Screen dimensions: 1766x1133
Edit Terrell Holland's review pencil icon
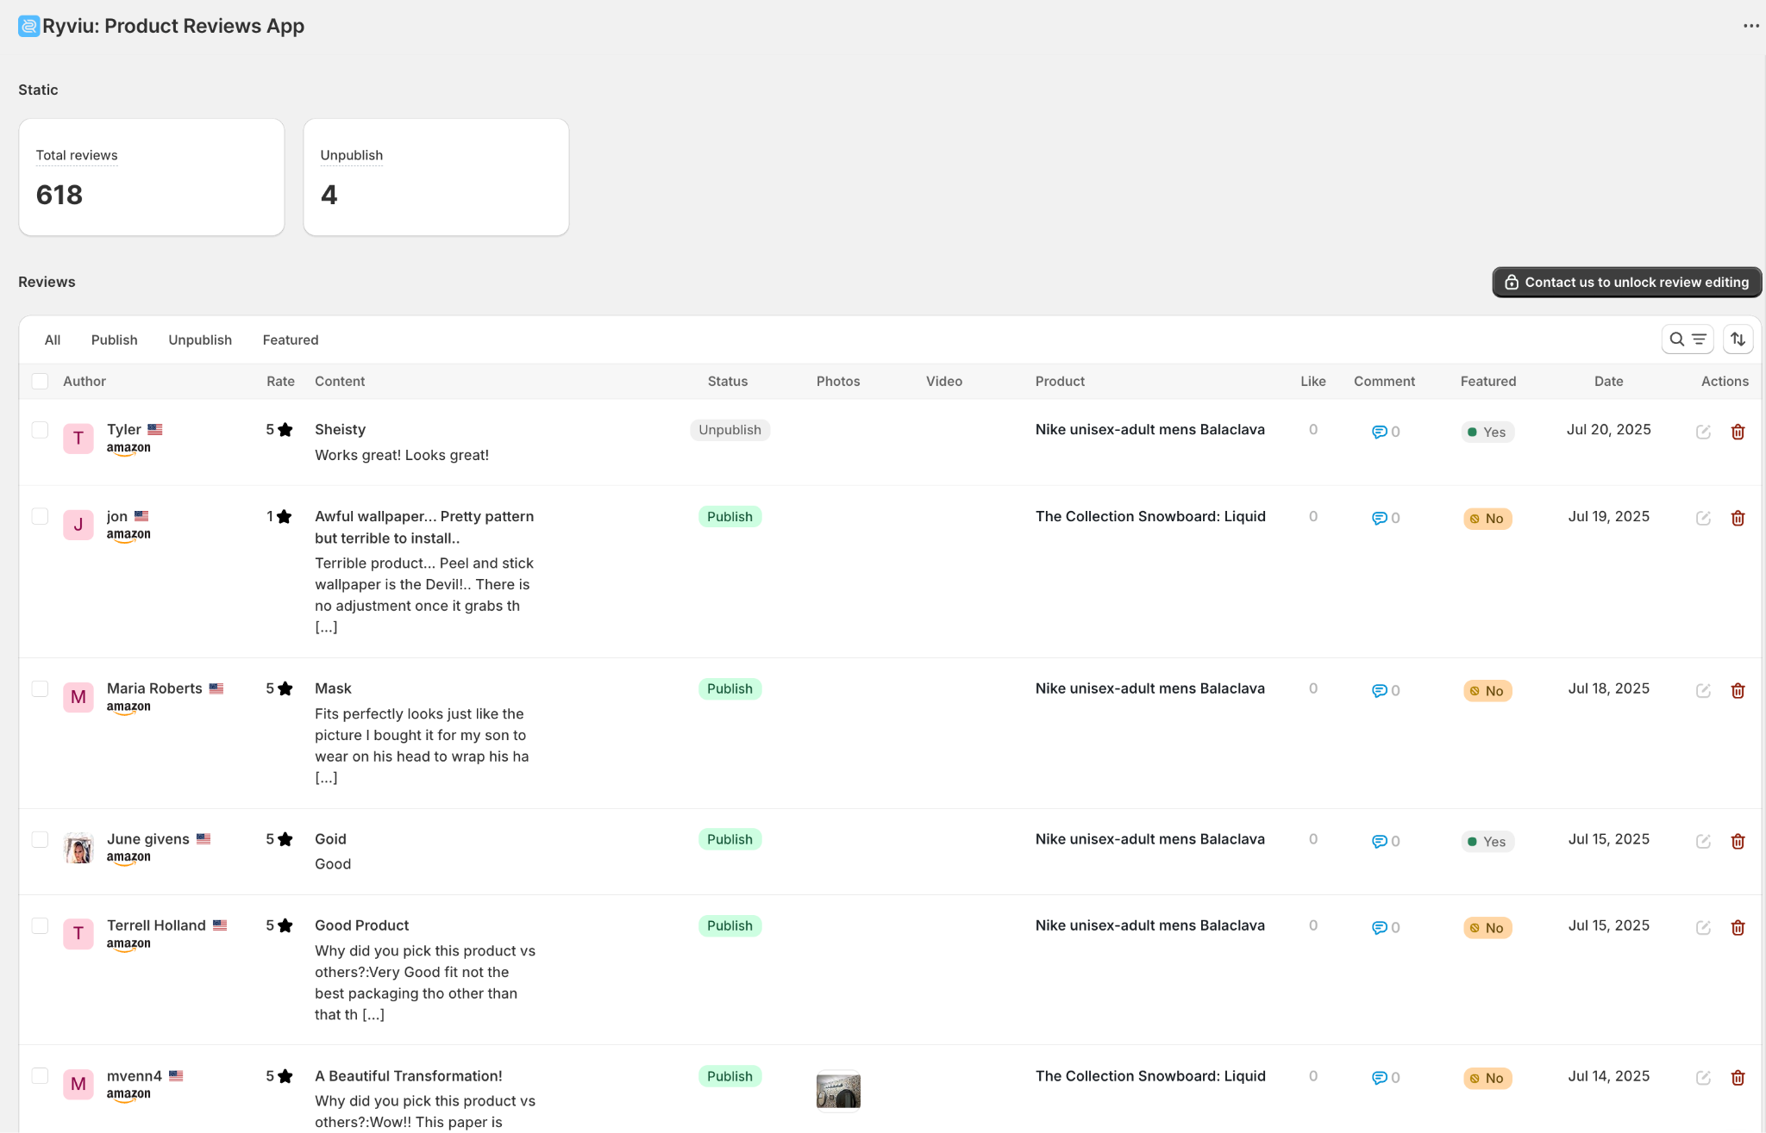pos(1703,927)
